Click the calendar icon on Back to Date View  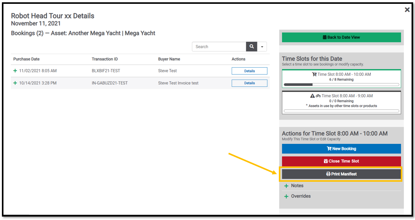[324, 37]
